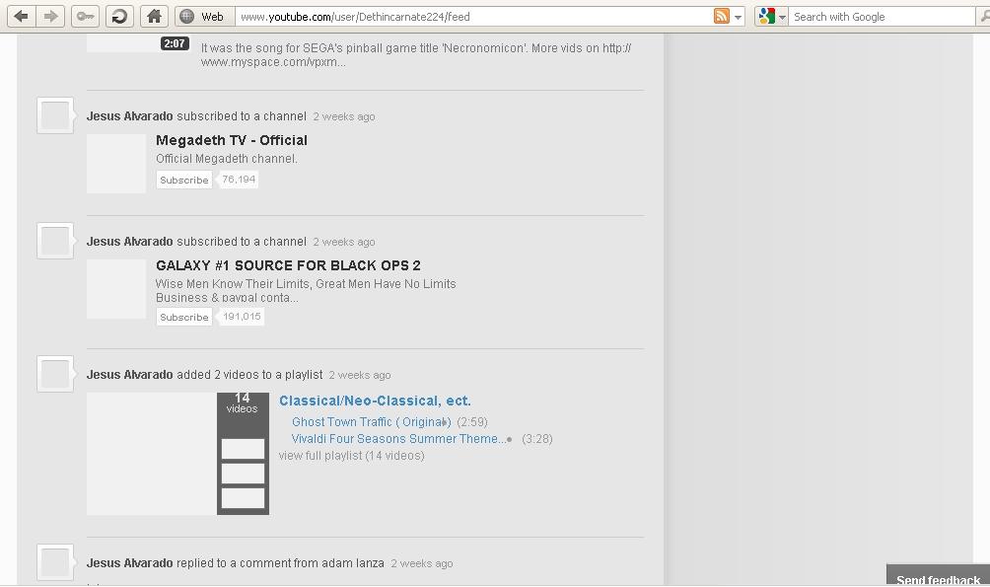The height and width of the screenshot is (587, 990).
Task: Go back with the browser back arrow
Action: (x=21, y=17)
